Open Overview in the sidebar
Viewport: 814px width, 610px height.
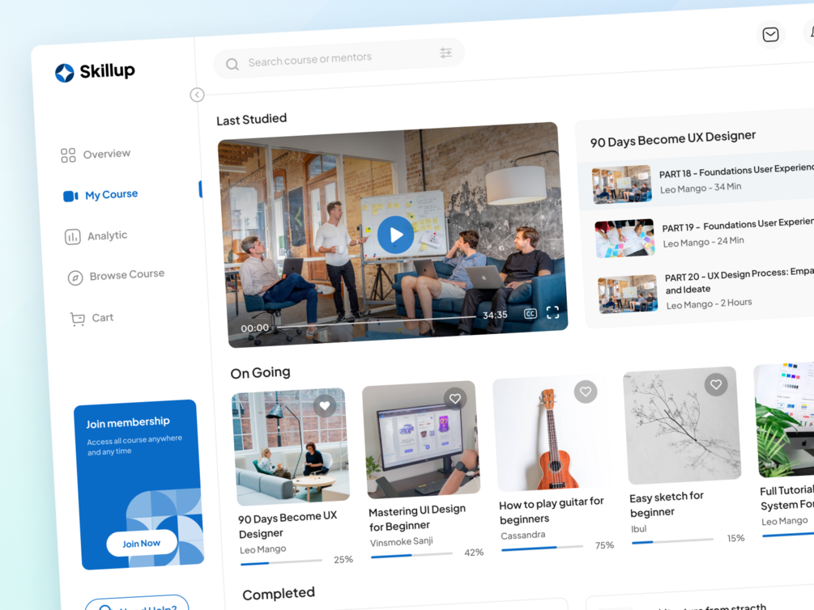point(96,155)
